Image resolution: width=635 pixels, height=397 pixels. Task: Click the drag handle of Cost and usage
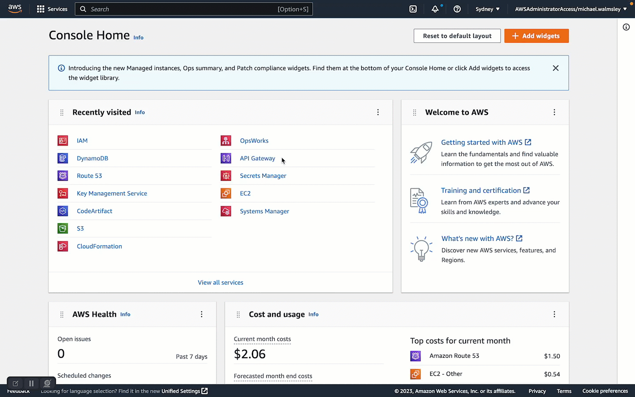(x=238, y=315)
